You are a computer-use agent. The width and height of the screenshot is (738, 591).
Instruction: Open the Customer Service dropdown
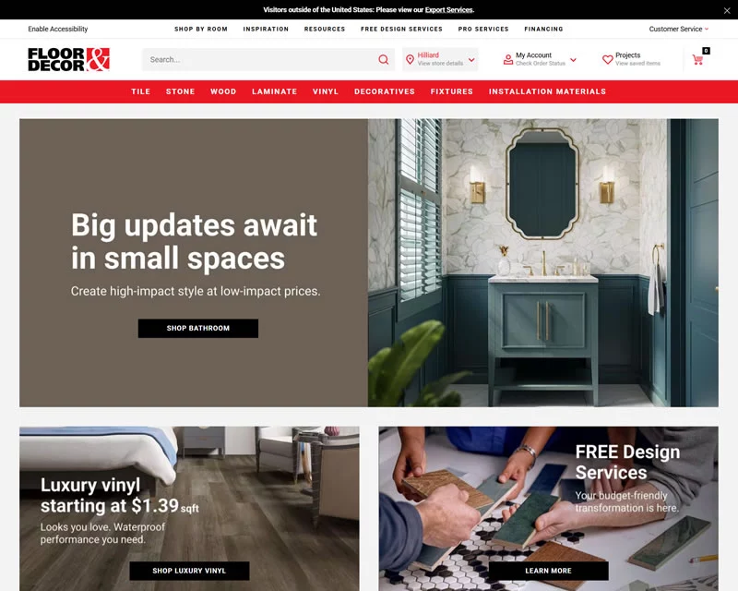point(678,29)
